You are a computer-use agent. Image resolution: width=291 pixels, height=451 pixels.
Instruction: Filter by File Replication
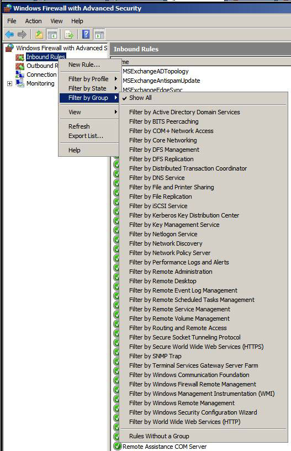point(204,197)
